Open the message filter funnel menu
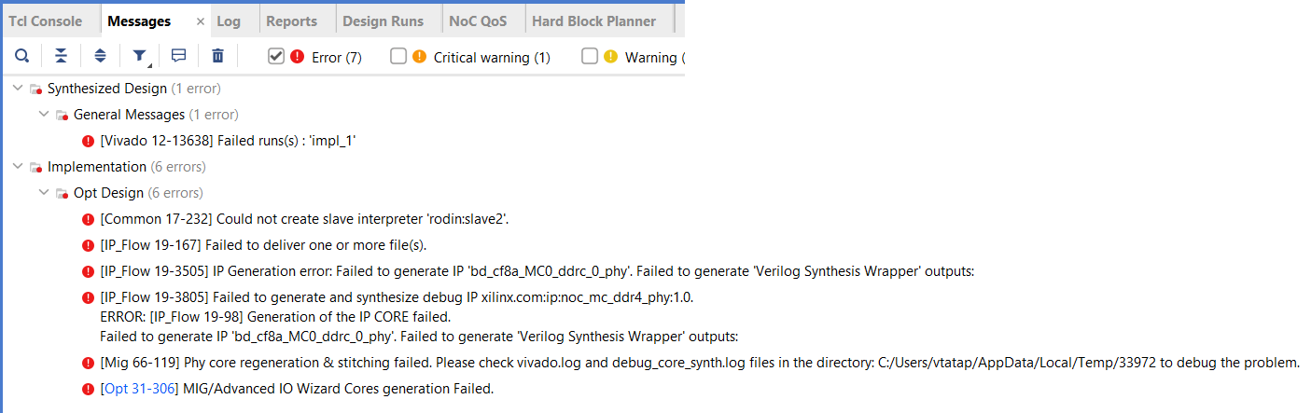Viewport: 1311px width, 413px height. (140, 57)
